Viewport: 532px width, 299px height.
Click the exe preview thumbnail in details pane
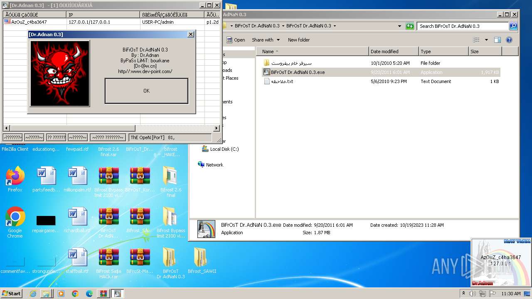[x=206, y=229]
